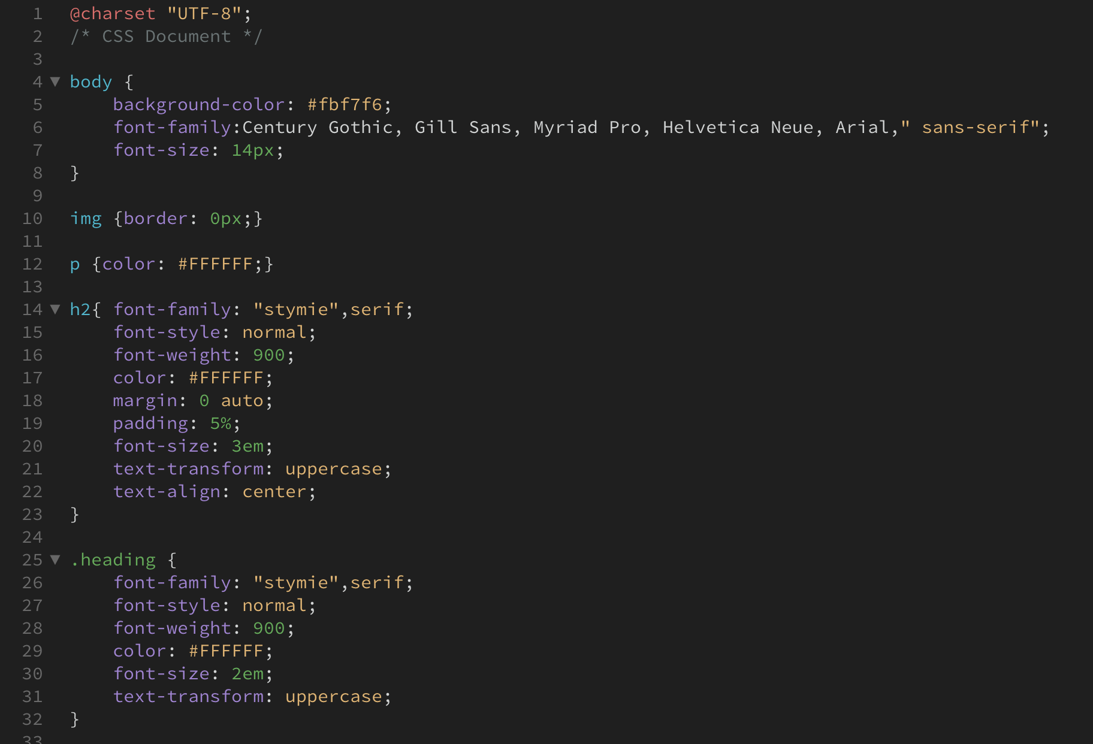Click the 900 value on line 16
The image size is (1093, 744).
(x=269, y=355)
